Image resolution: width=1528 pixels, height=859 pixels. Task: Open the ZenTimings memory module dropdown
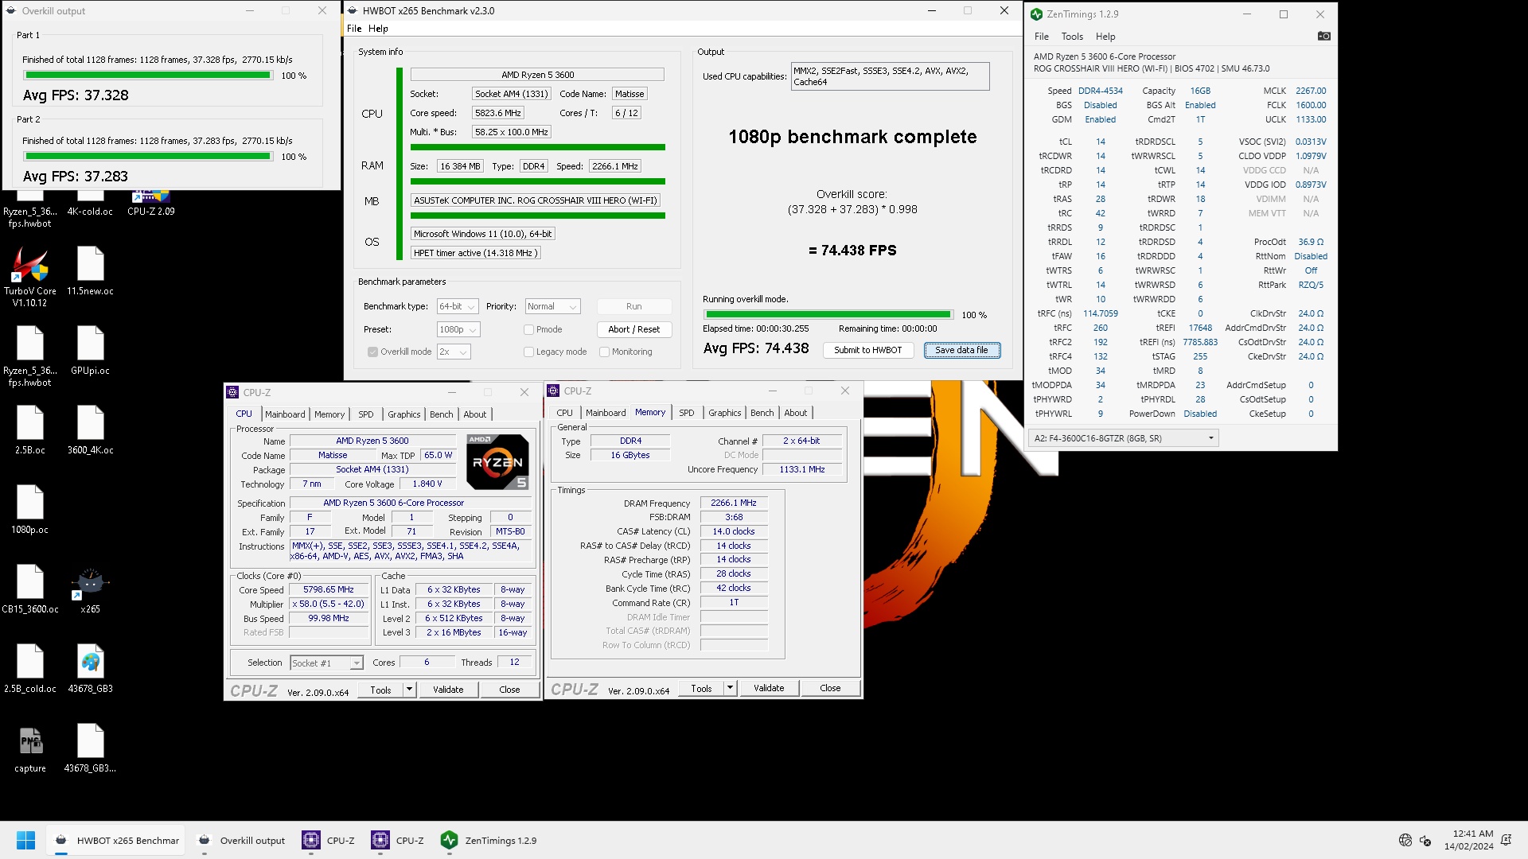tap(1124, 438)
